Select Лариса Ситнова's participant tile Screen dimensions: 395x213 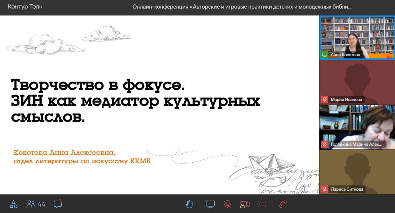[357, 172]
